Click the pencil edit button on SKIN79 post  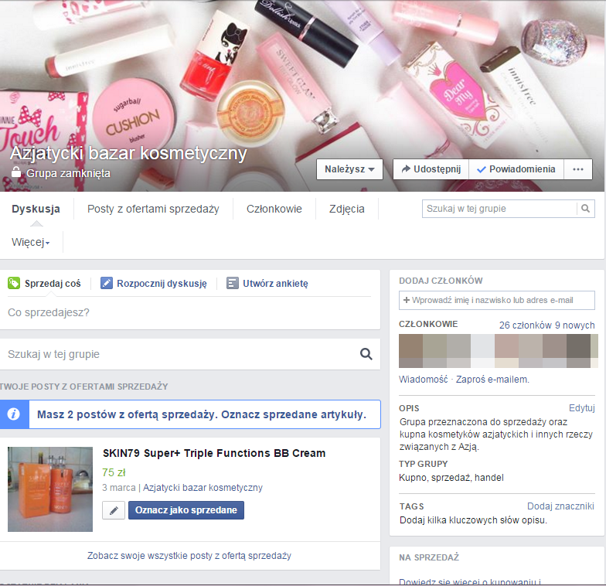(x=114, y=510)
